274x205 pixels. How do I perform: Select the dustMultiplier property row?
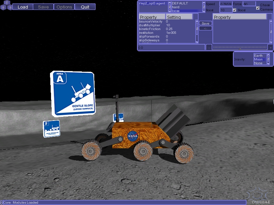click(167, 25)
